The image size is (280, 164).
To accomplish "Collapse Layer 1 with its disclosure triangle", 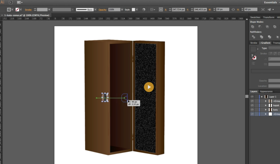I will [x=262, y=97].
